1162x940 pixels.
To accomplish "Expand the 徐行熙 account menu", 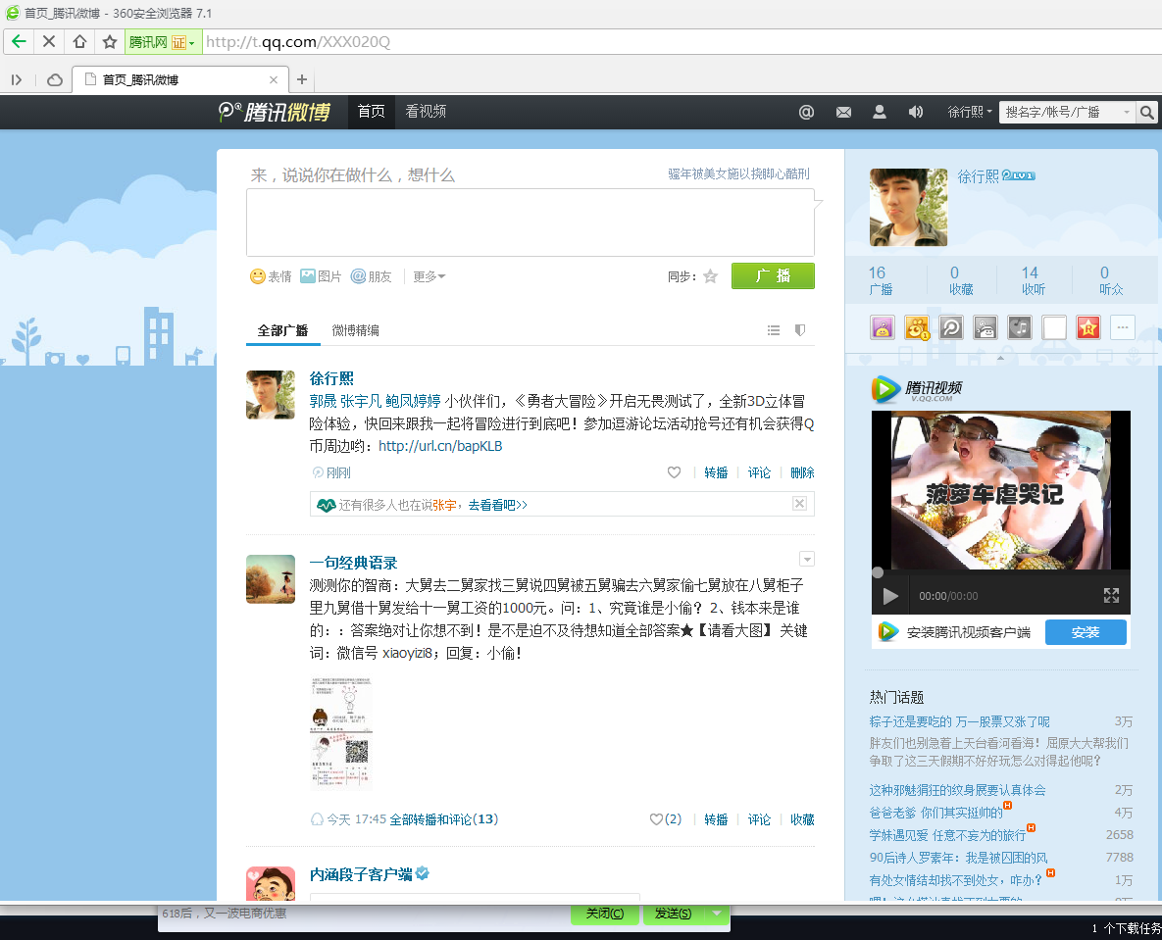I will tap(970, 112).
